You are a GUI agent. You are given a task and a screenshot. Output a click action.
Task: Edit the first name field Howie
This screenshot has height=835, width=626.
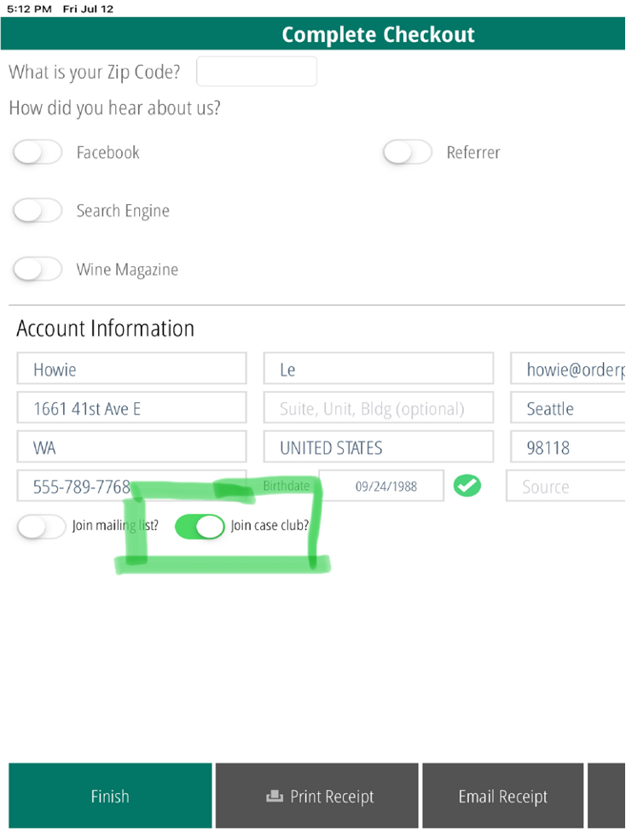(131, 369)
